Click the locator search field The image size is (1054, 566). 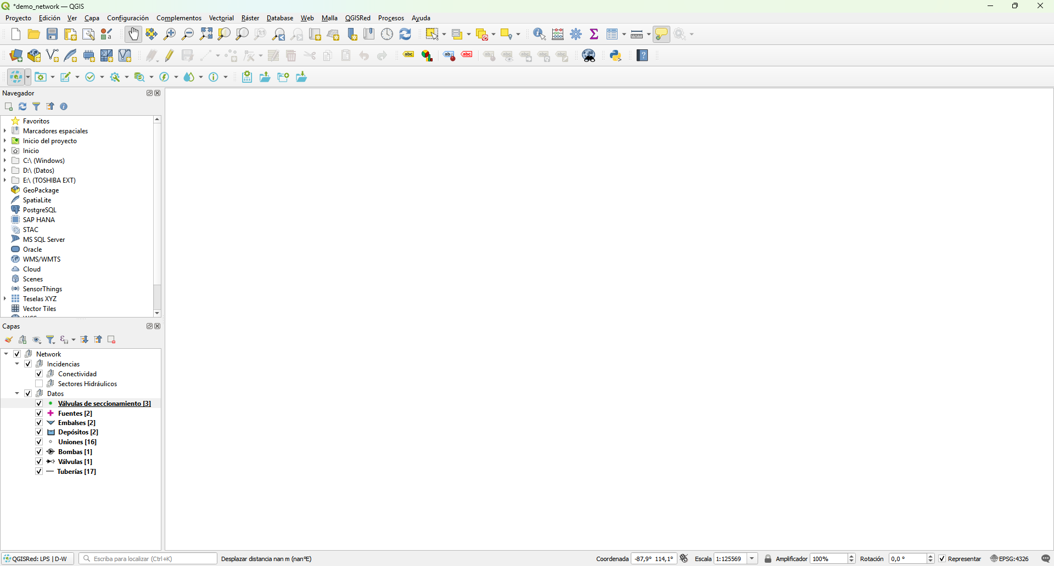[x=148, y=559]
